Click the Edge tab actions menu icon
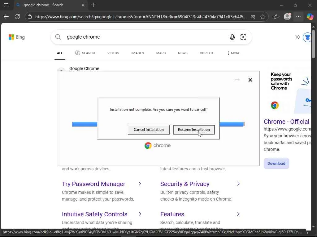317x237 pixels. point(6,5)
